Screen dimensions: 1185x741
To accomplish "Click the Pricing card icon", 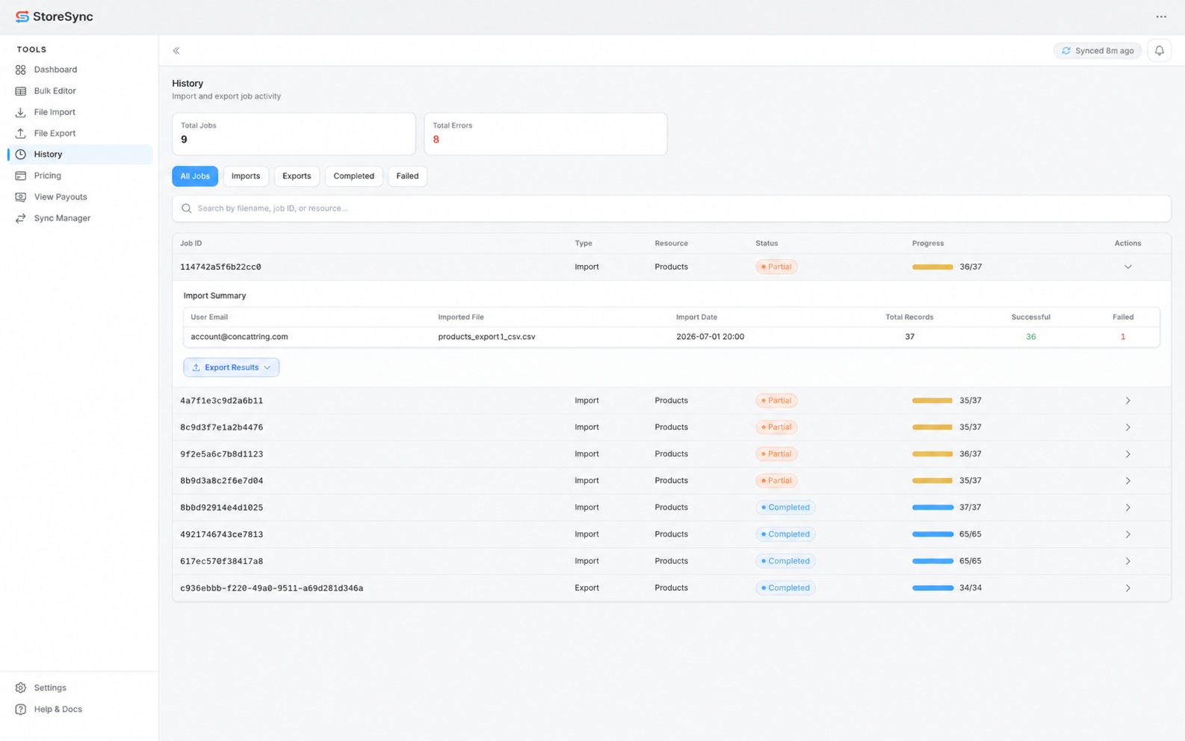I will 21,176.
